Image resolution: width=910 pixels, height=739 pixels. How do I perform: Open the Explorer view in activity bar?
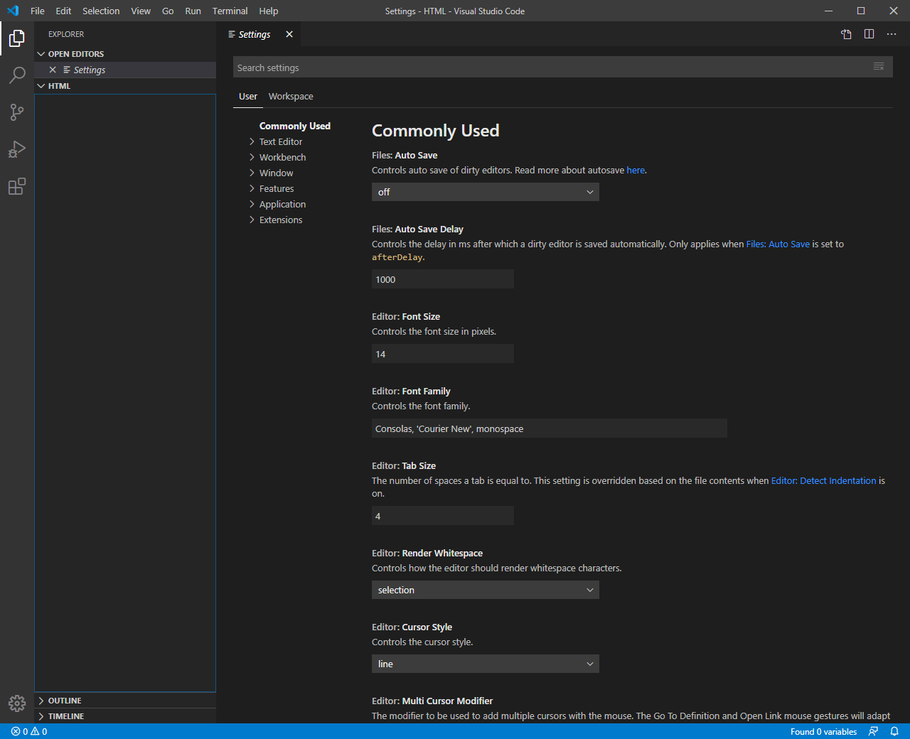(x=17, y=38)
